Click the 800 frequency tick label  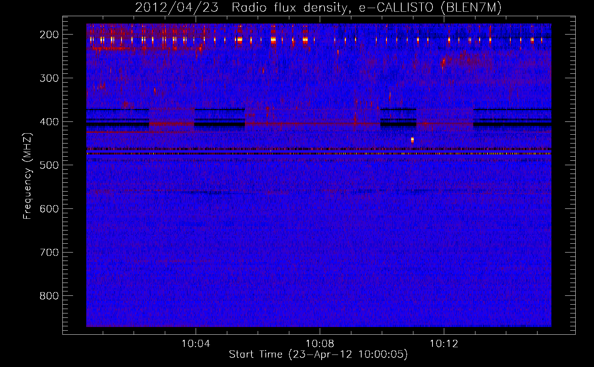pos(49,296)
